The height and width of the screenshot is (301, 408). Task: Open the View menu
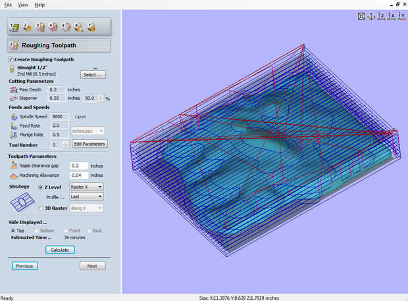pos(23,5)
